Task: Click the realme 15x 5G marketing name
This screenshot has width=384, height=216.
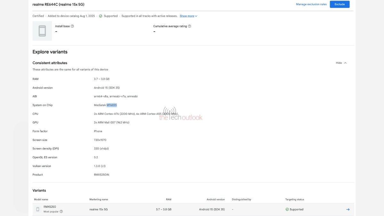Action: pos(99,209)
